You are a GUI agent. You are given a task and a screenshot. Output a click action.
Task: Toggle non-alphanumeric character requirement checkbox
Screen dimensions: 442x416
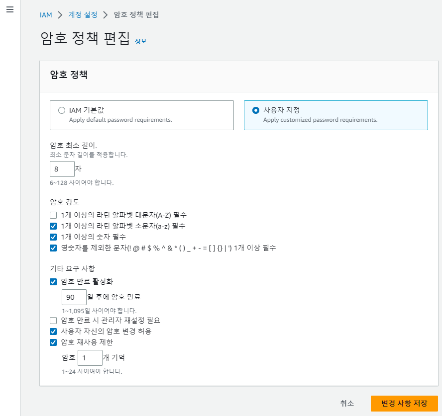pos(53,248)
